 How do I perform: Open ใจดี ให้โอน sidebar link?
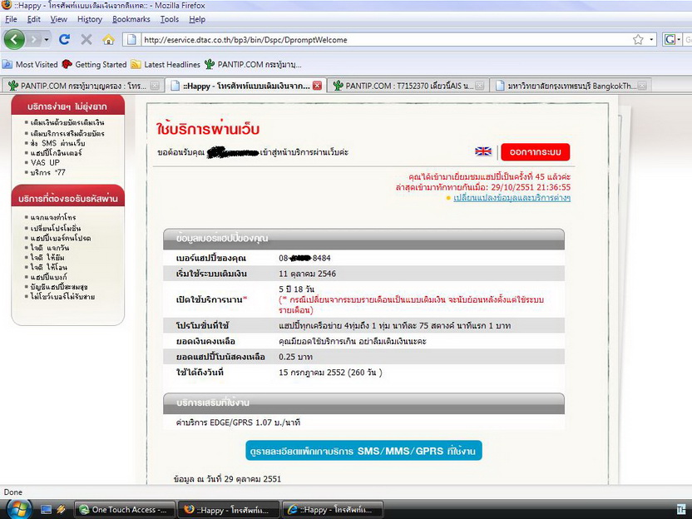tap(48, 267)
